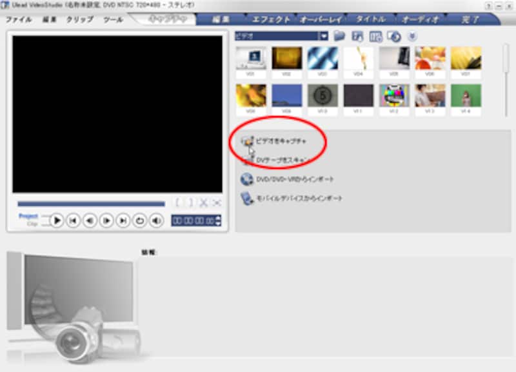Select the V05 gray thumbnail
Screen dimensions: 516x372
[394, 58]
